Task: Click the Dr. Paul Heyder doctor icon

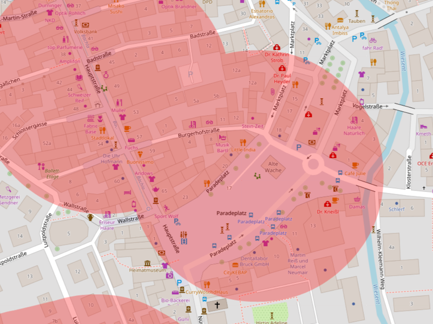Action: (x=282, y=68)
